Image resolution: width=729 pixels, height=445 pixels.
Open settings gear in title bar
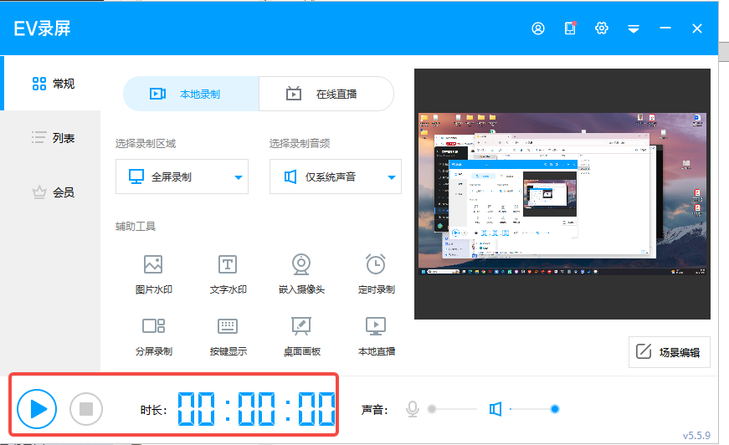pos(602,28)
